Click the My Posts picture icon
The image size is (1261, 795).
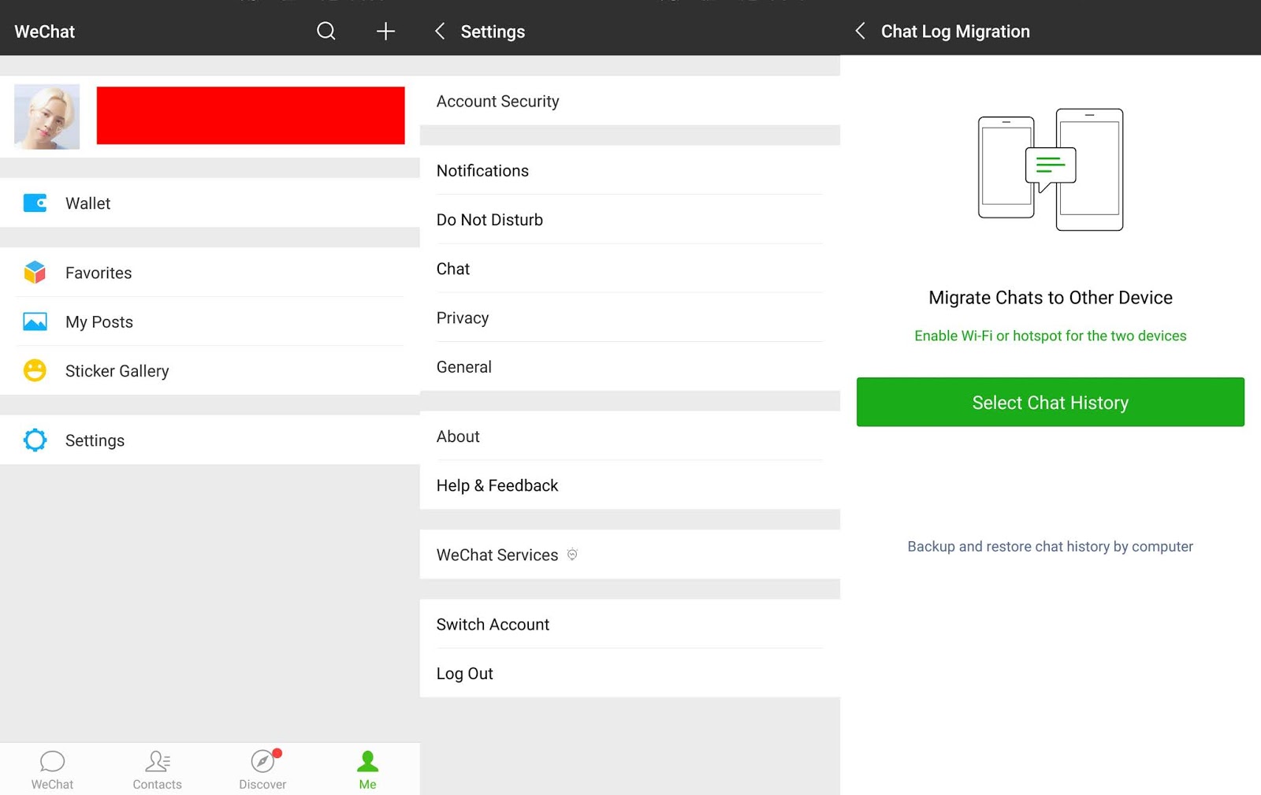point(35,321)
